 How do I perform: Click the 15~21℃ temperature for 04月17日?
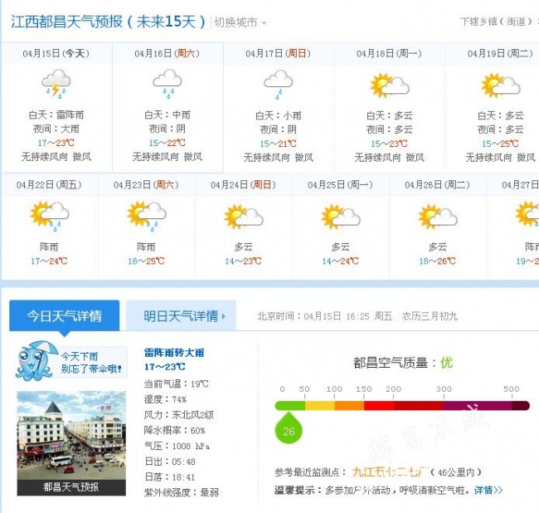tap(278, 144)
